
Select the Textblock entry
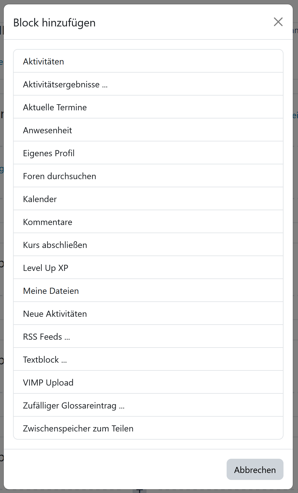[45, 360]
